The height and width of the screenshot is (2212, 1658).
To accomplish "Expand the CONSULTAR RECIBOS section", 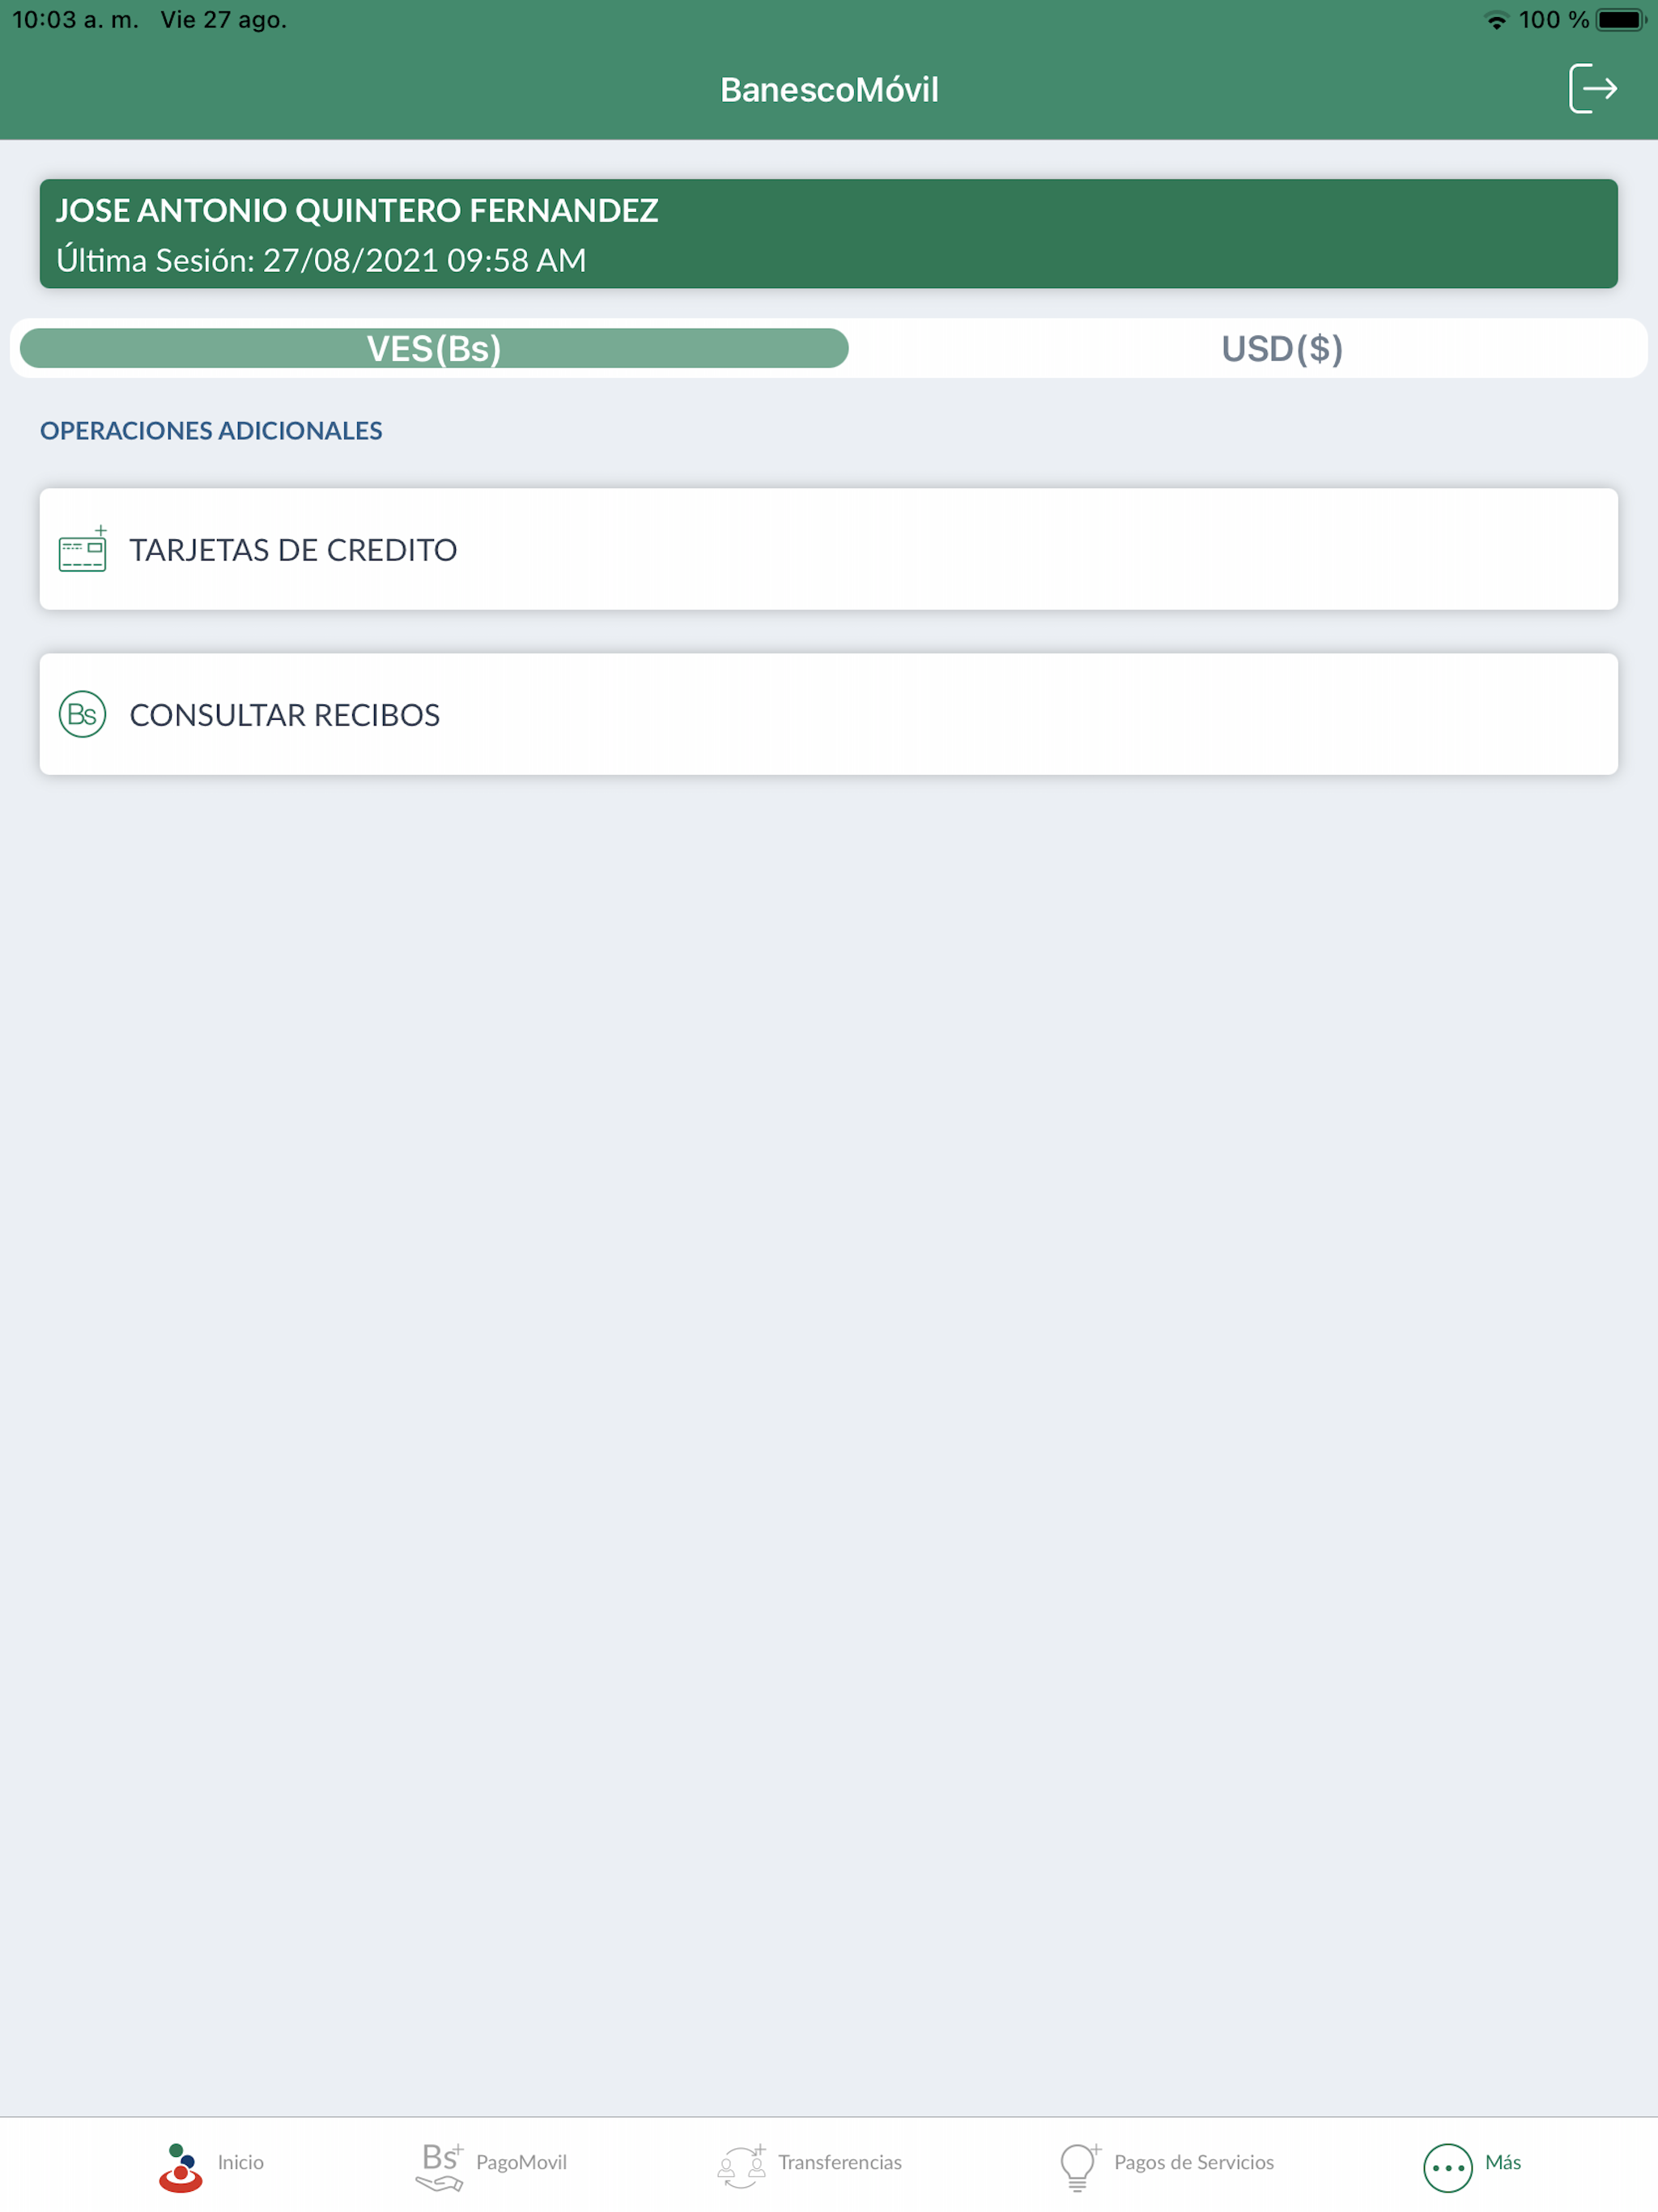I will (x=829, y=714).
